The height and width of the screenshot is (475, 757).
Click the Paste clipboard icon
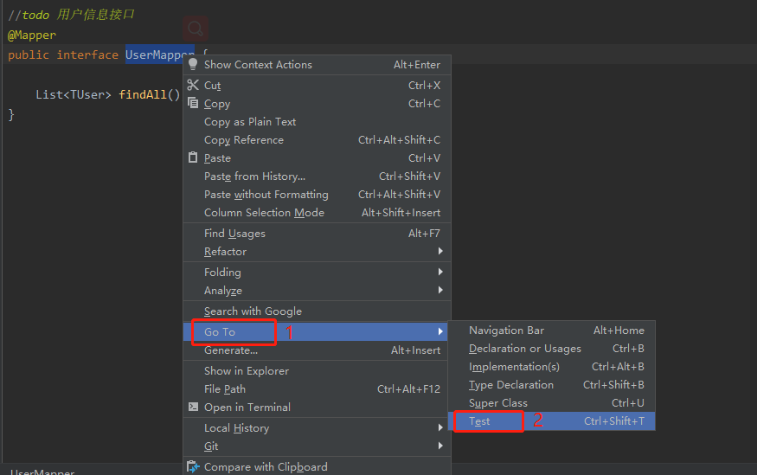pos(193,157)
